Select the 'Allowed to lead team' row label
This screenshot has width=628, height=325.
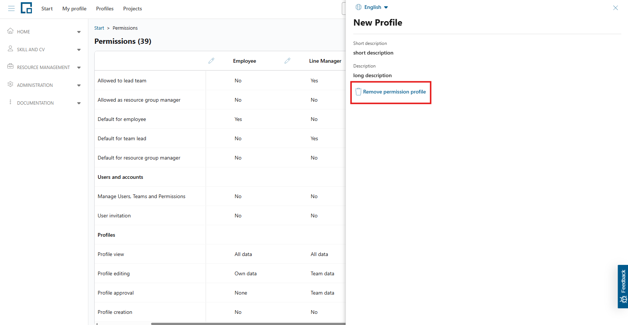122,81
